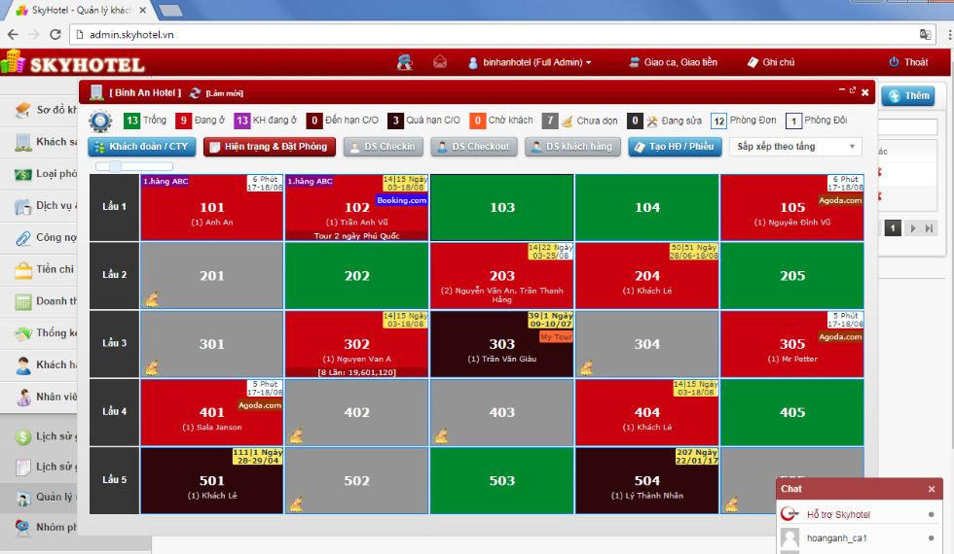The image size is (954, 554).
Task: Open chat with hoanganh_ca1
Action: (858, 538)
